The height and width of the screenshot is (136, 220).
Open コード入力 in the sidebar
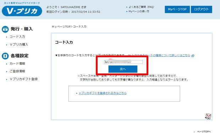coord(17,37)
